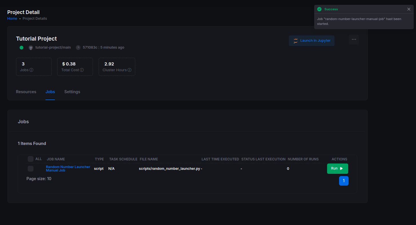
Task: Click the GitHub repository icon
Action: click(x=31, y=47)
